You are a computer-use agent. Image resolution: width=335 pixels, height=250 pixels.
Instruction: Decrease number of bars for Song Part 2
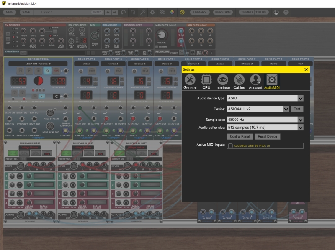coord(122,84)
